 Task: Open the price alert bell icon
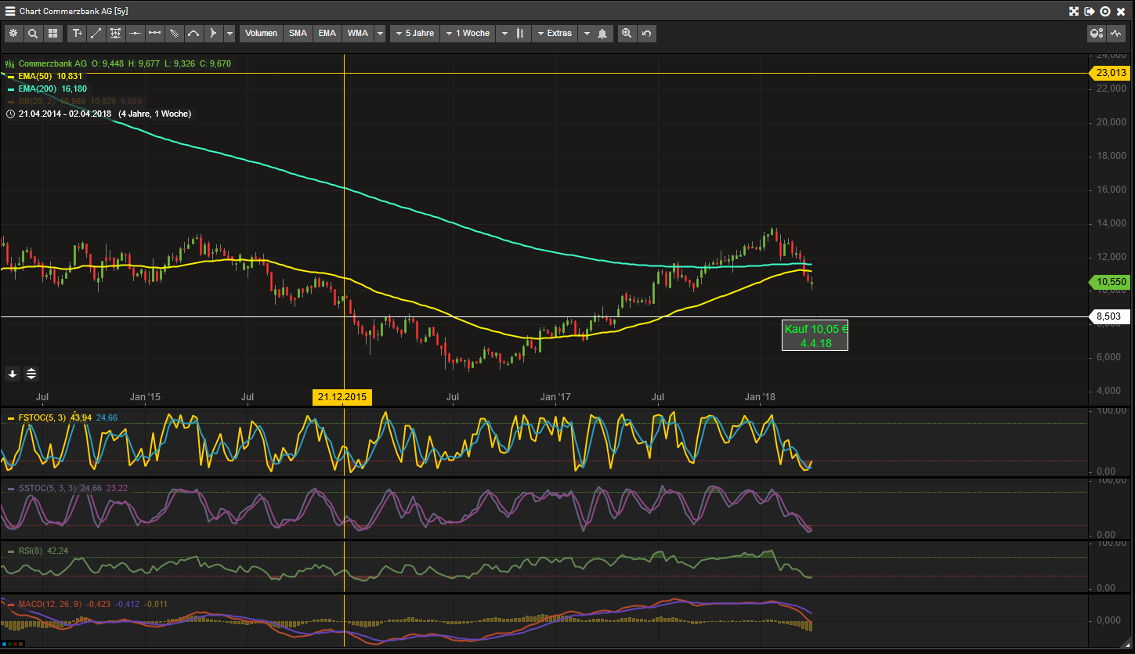click(602, 34)
